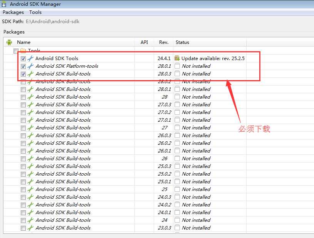Check the Build-tools 28.0.1 checkbox
The image size is (314, 238).
[23, 89]
